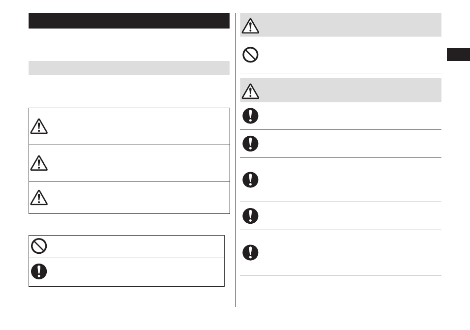Screen dimensions: 470x330
Task: Click the warning triangle in the top table row
Action: (x=39, y=126)
